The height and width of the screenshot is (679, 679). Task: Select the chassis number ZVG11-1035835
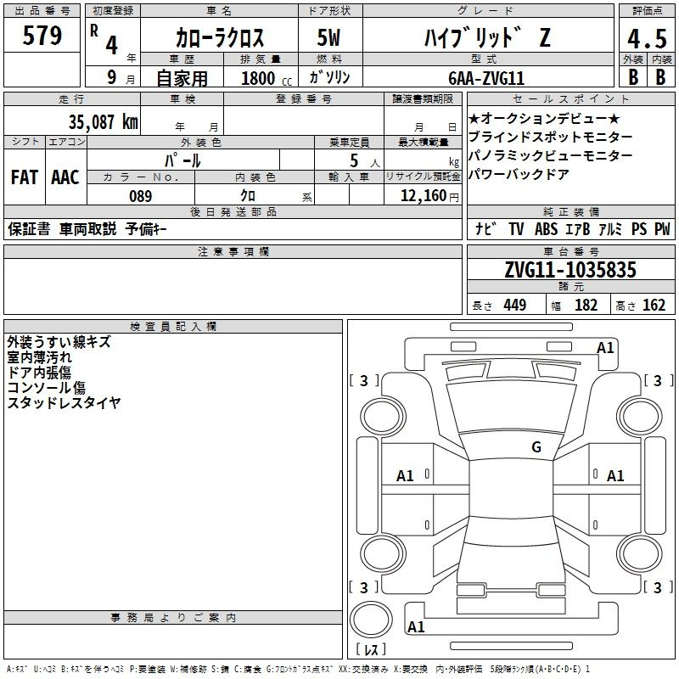pos(570,271)
